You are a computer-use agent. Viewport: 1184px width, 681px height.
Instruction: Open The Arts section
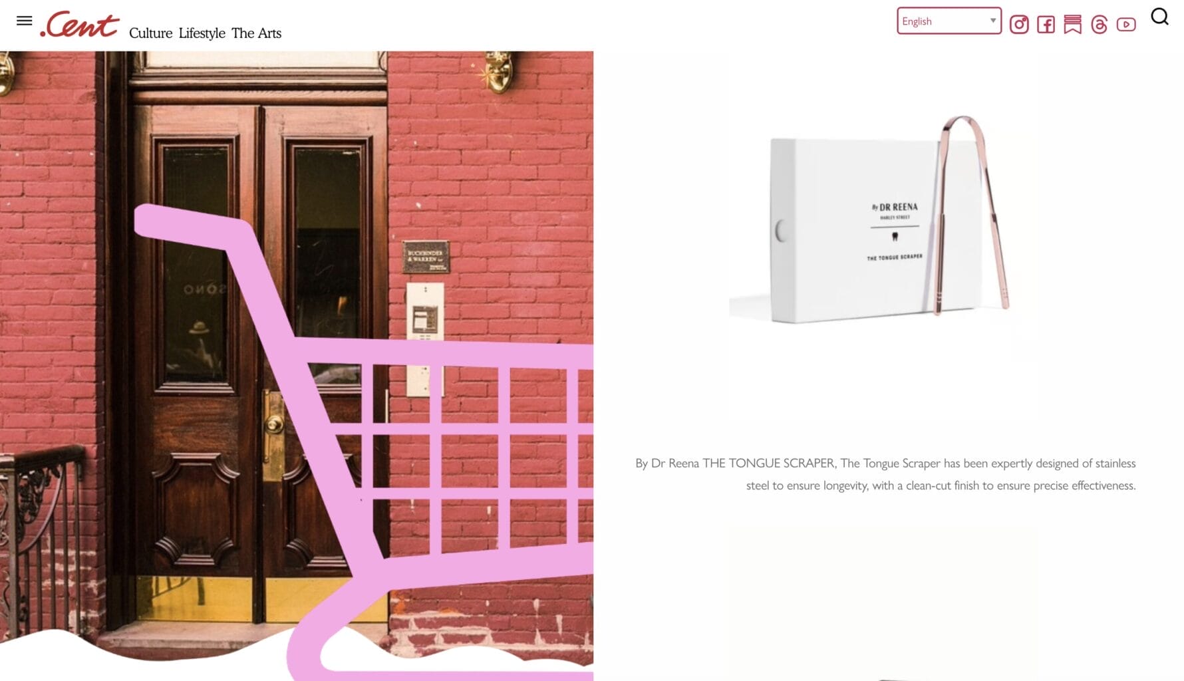click(x=256, y=33)
